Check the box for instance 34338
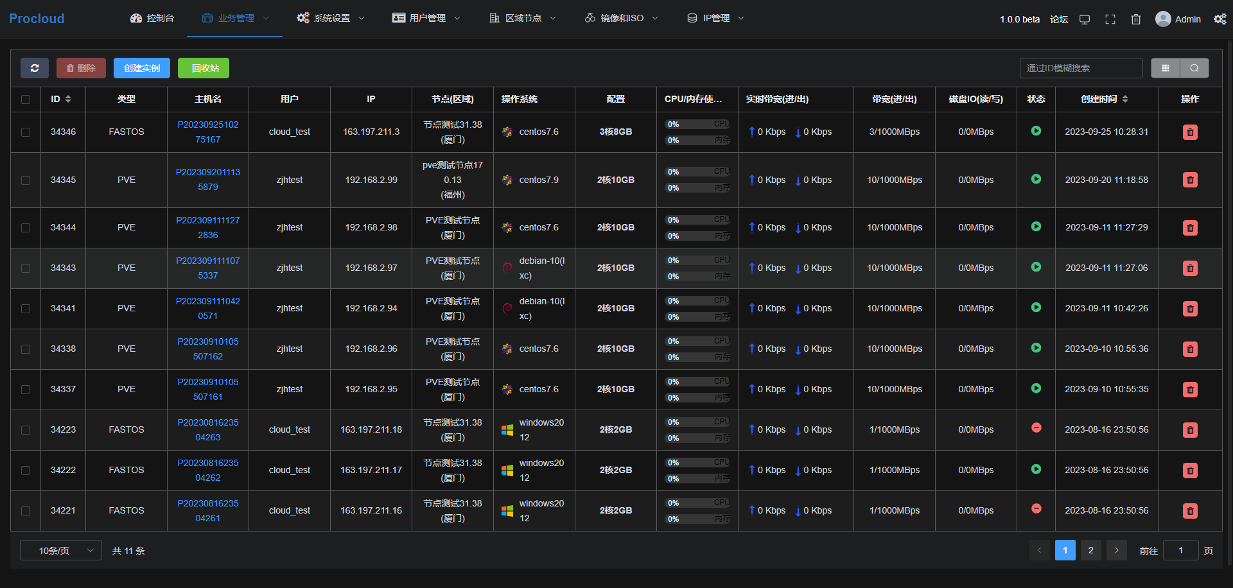This screenshot has height=588, width=1233. tap(26, 349)
